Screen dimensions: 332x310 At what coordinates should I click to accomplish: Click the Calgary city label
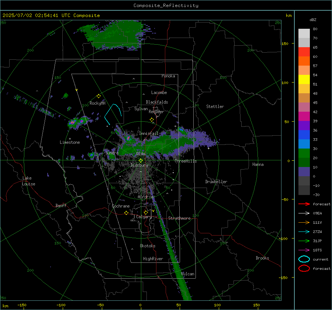click(144, 217)
